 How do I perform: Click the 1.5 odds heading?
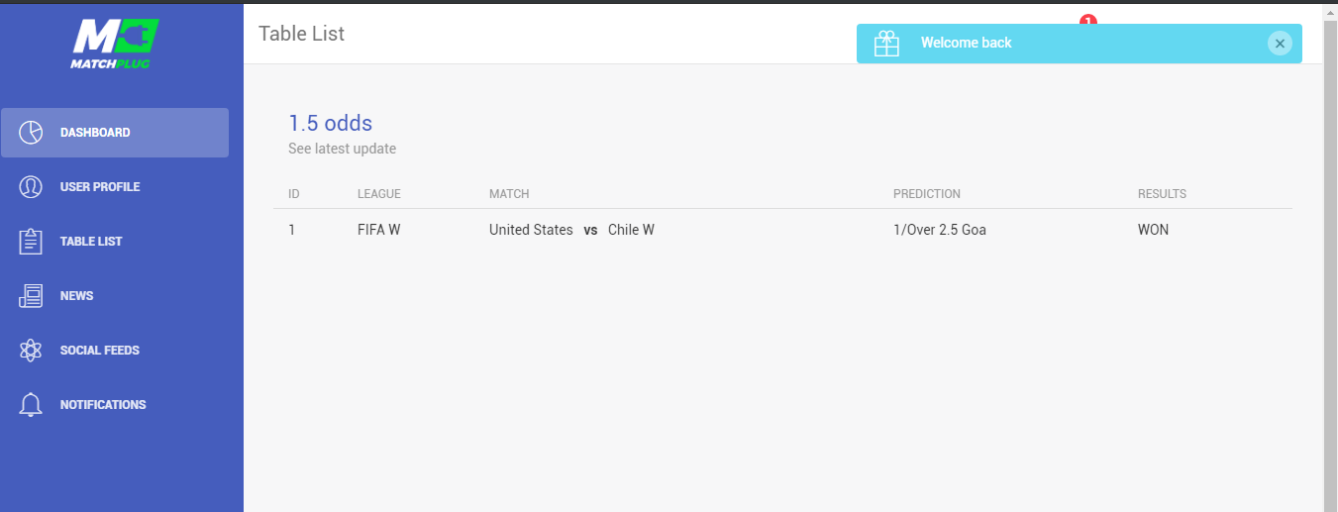(x=330, y=124)
